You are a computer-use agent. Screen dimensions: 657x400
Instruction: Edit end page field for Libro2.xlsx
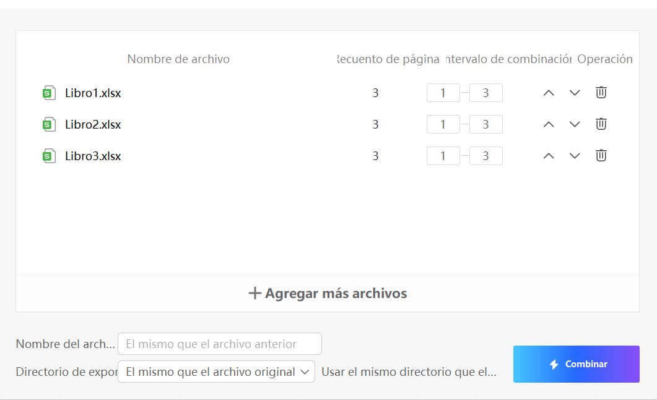485,124
